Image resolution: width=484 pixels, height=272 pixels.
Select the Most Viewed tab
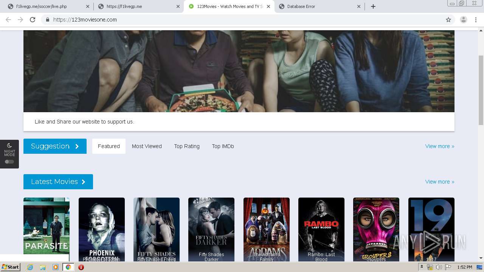[x=147, y=146]
